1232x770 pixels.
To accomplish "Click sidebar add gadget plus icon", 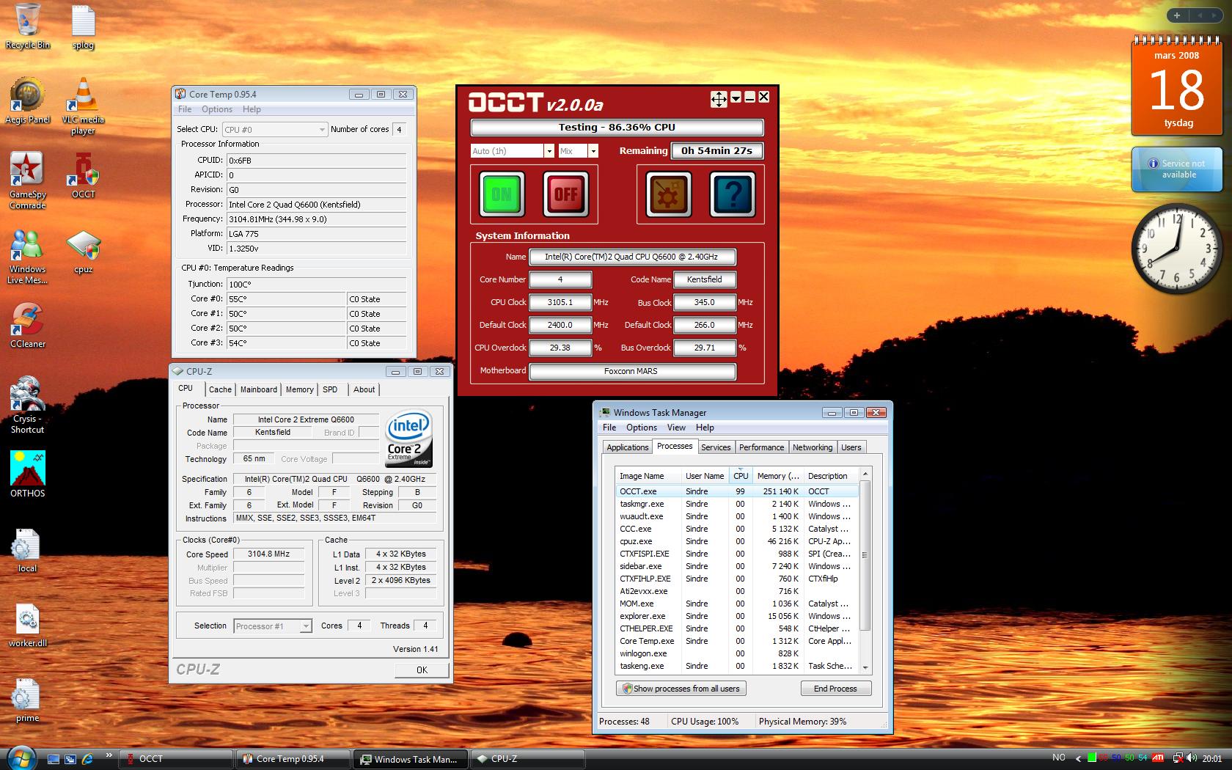I will click(x=1177, y=15).
